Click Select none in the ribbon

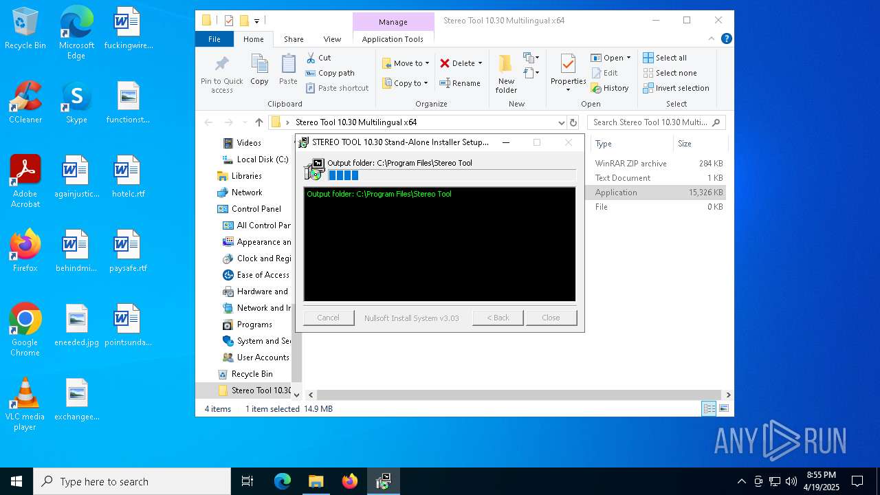point(670,73)
